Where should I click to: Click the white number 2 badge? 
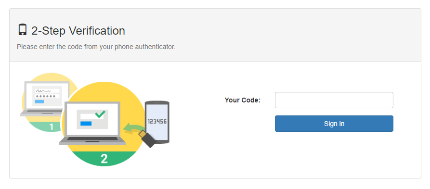104,159
